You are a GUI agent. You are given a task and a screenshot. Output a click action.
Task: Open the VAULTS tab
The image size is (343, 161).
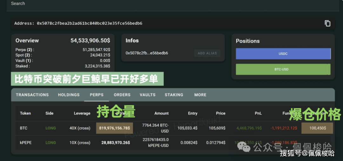click(147, 95)
